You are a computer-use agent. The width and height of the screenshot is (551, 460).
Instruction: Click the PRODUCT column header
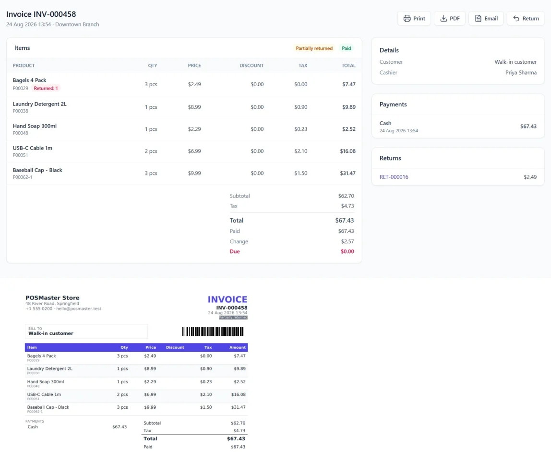24,66
